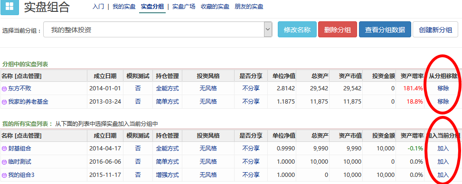
Task: Select the 我的整体投资 group combo box
Action: (158, 29)
